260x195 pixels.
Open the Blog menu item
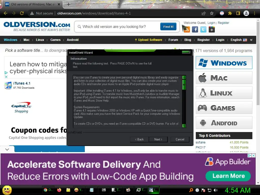[188, 40]
